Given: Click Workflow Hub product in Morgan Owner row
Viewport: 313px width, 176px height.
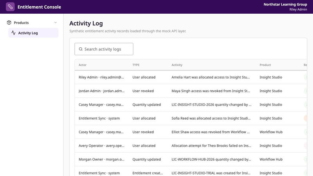Looking at the screenshot, I should tap(271, 160).
